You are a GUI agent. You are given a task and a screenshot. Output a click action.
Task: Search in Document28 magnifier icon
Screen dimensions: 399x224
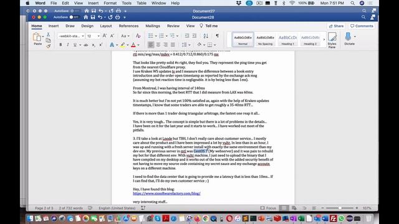[363, 17]
